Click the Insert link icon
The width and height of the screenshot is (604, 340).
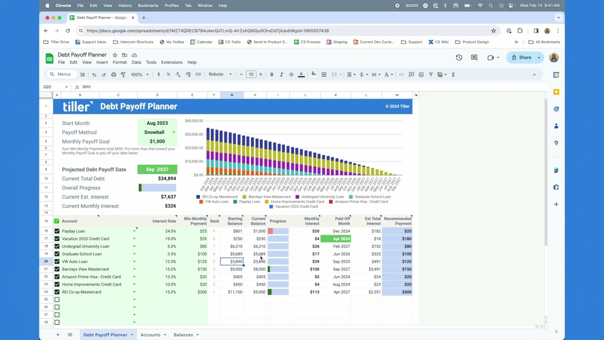click(x=402, y=75)
